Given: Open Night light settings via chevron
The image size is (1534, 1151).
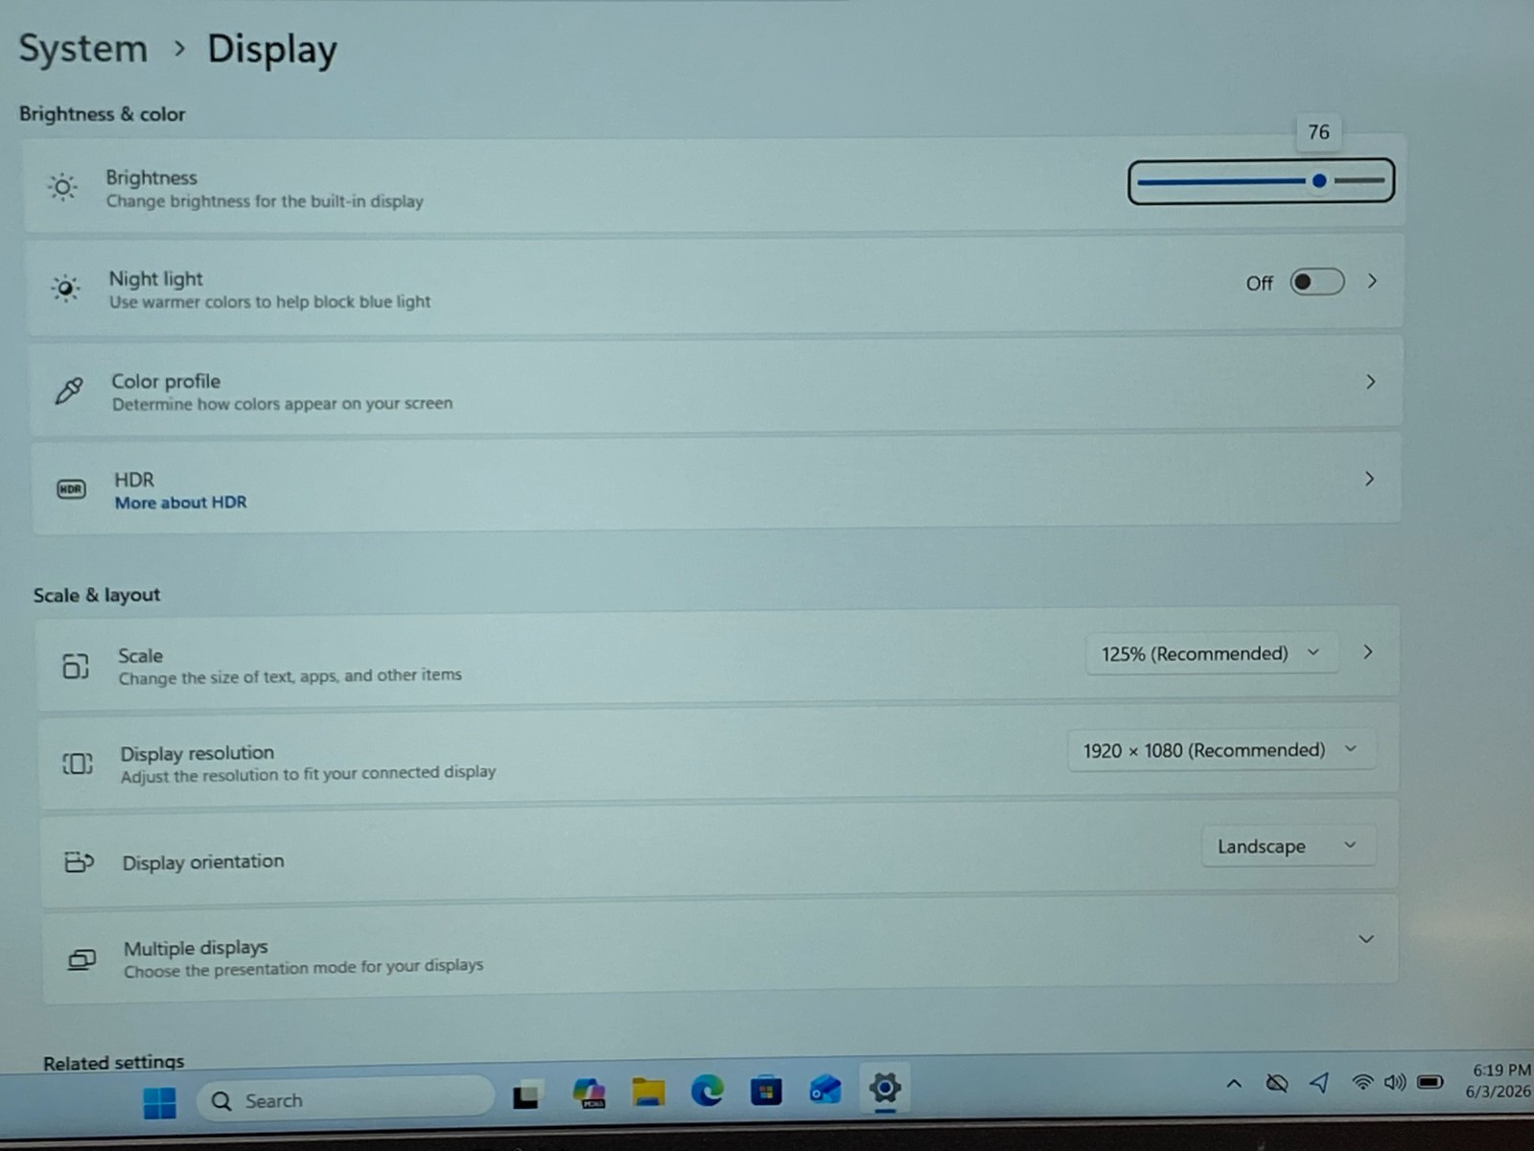Looking at the screenshot, I should pyautogui.click(x=1372, y=281).
